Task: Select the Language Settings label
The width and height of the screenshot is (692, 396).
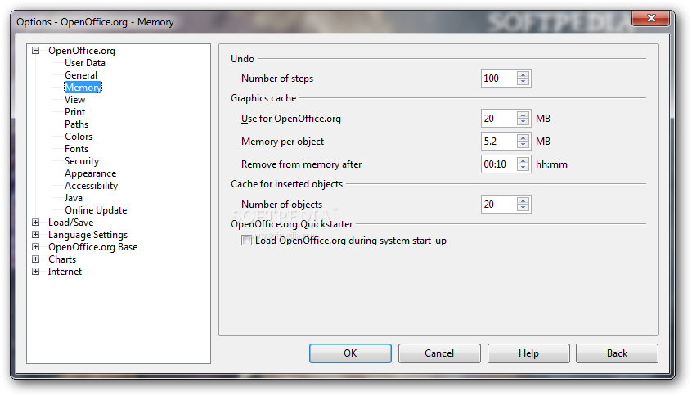Action: [x=88, y=235]
